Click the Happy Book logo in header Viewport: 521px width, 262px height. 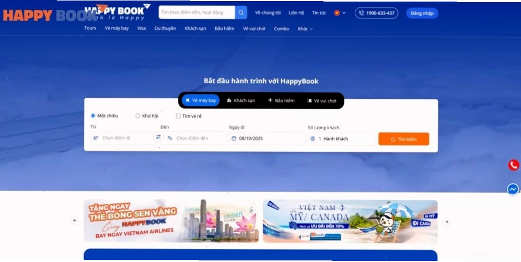pos(117,12)
